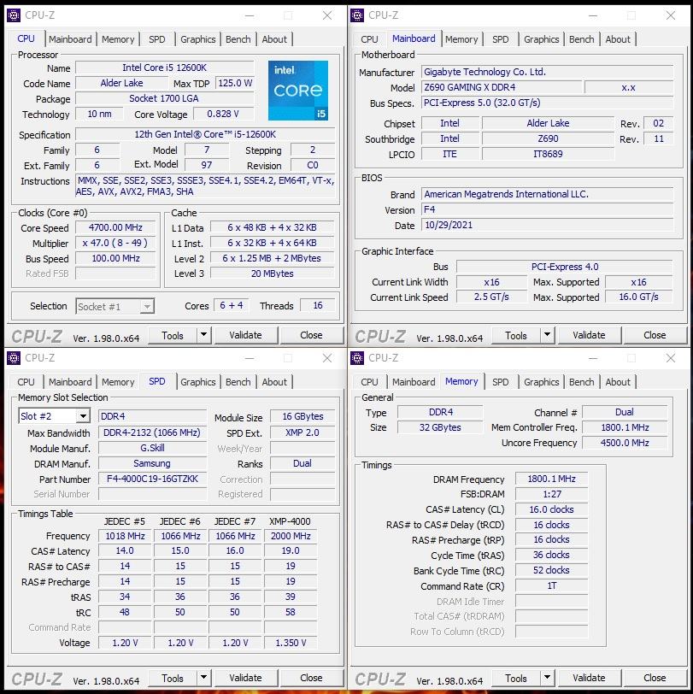Viewport: 693px width, 694px height.
Task: Select SPD tab in the Memory window
Action: tap(501, 381)
